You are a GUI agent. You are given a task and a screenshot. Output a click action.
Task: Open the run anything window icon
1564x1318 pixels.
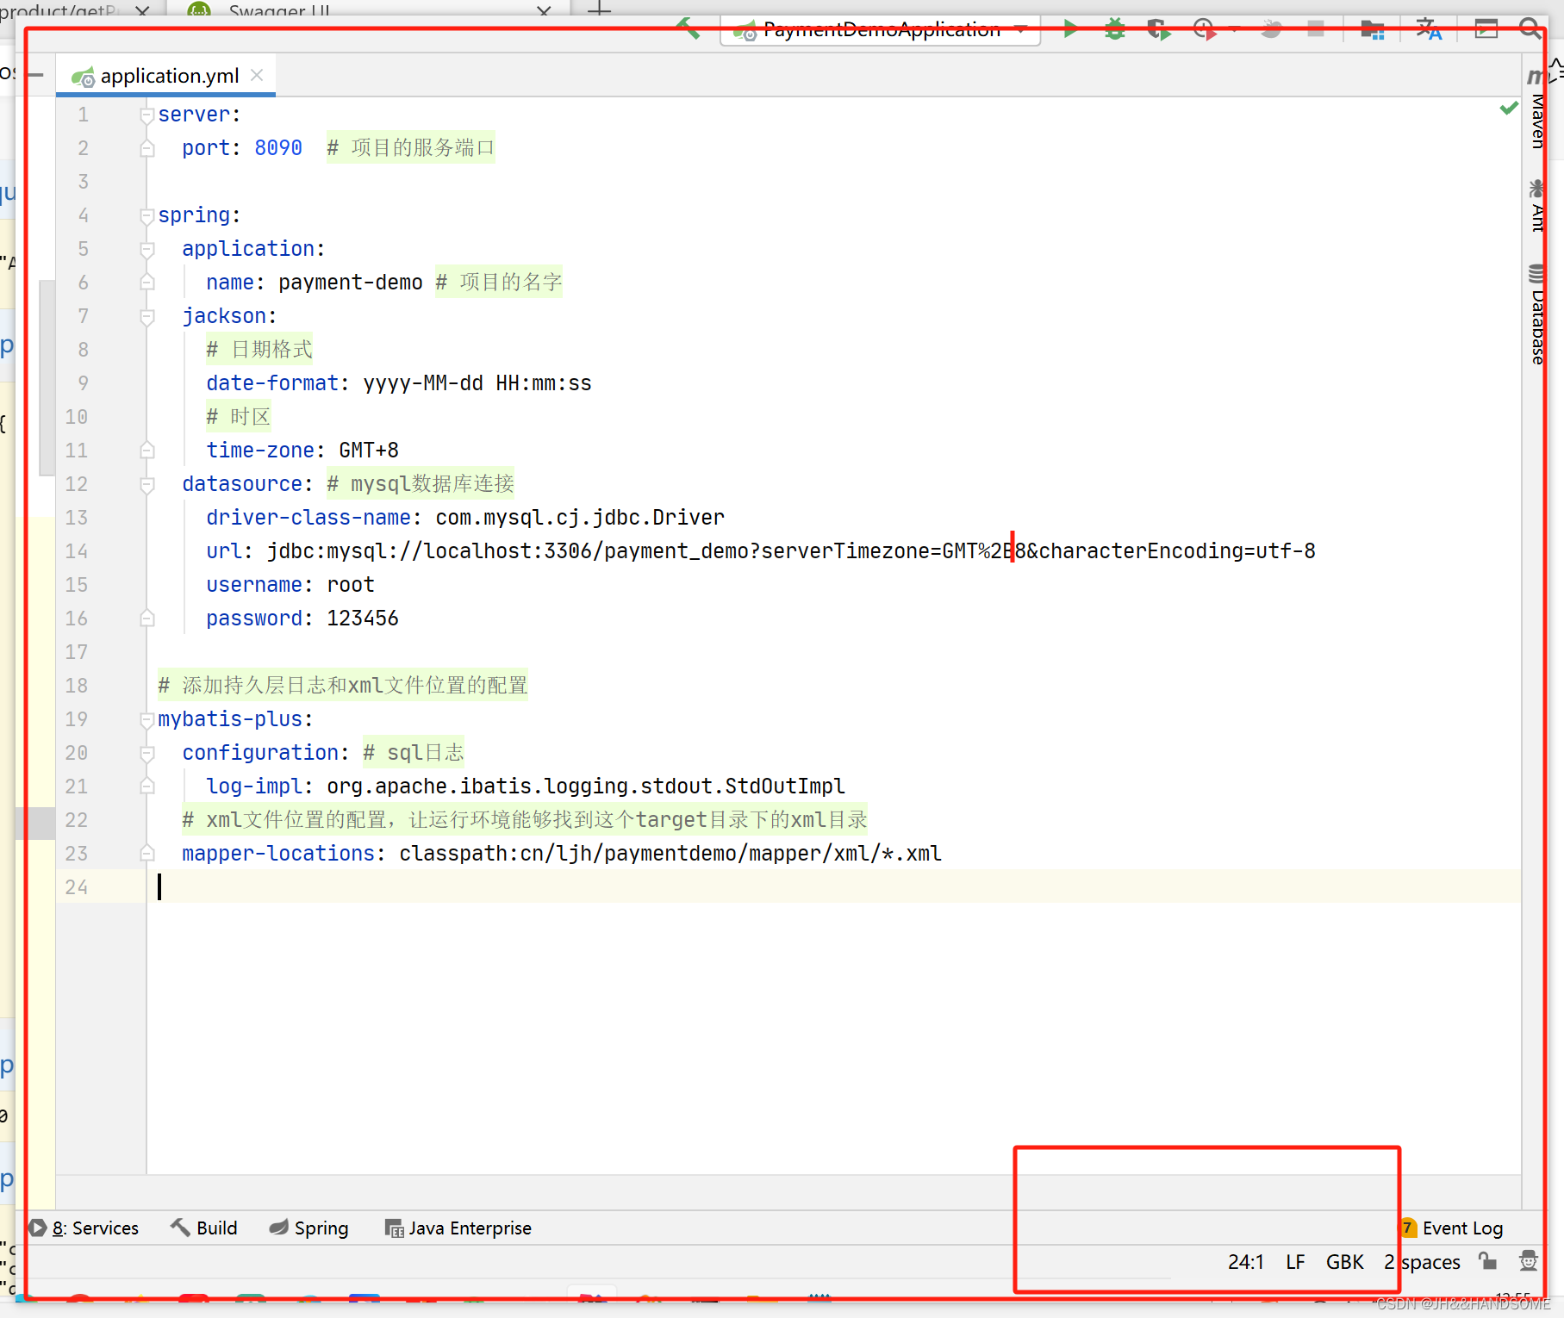click(1486, 29)
